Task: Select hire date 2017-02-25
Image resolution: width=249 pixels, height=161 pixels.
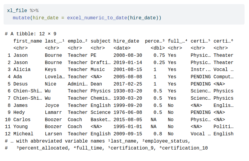Action: pyautogui.click(x=128, y=84)
